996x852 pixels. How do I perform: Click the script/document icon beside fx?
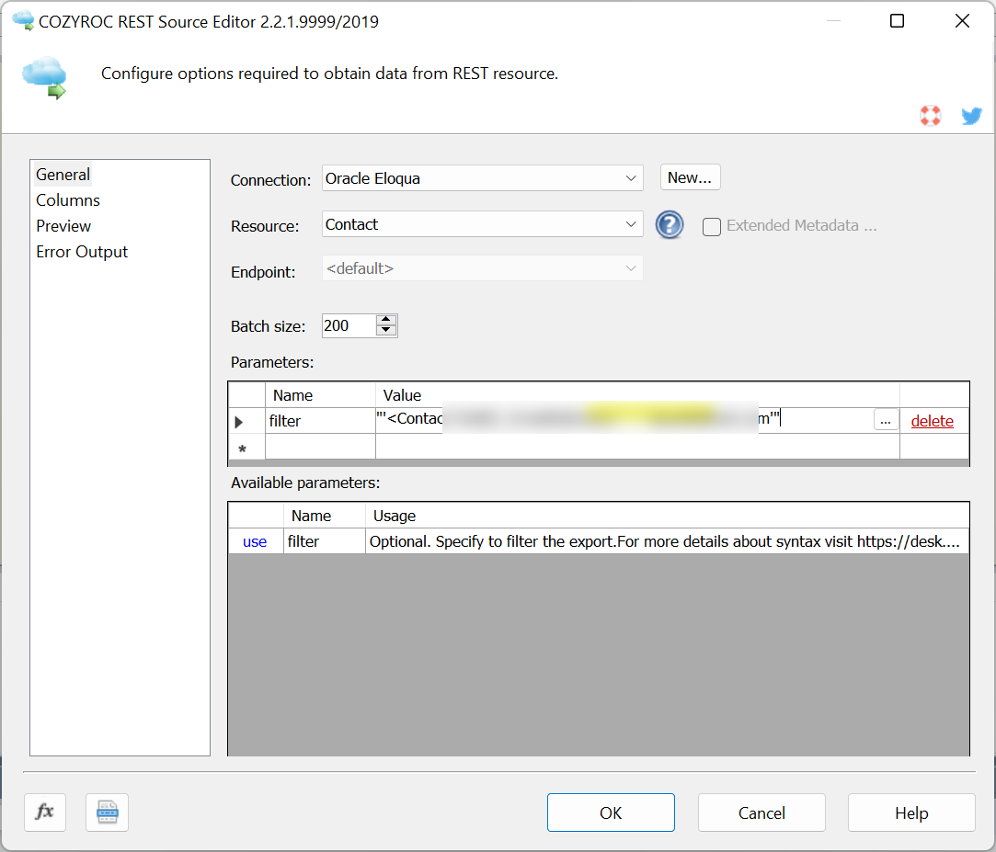108,812
